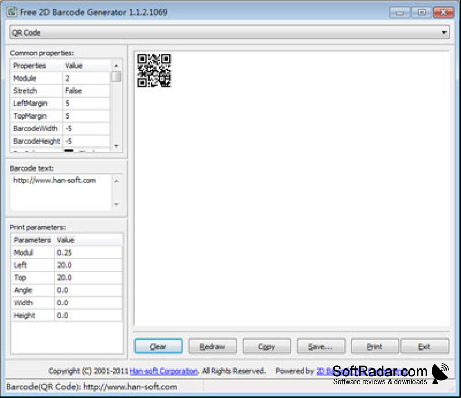This screenshot has width=461, height=398.
Task: Select the Height print value 0.0
Action: tap(88, 315)
